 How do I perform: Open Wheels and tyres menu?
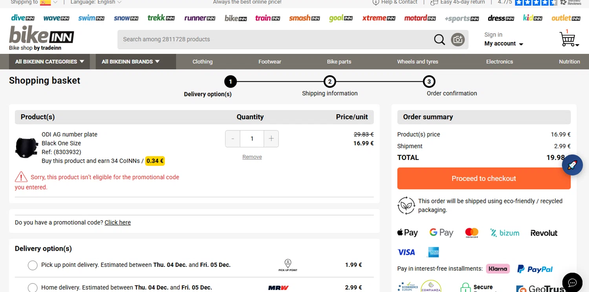417,62
